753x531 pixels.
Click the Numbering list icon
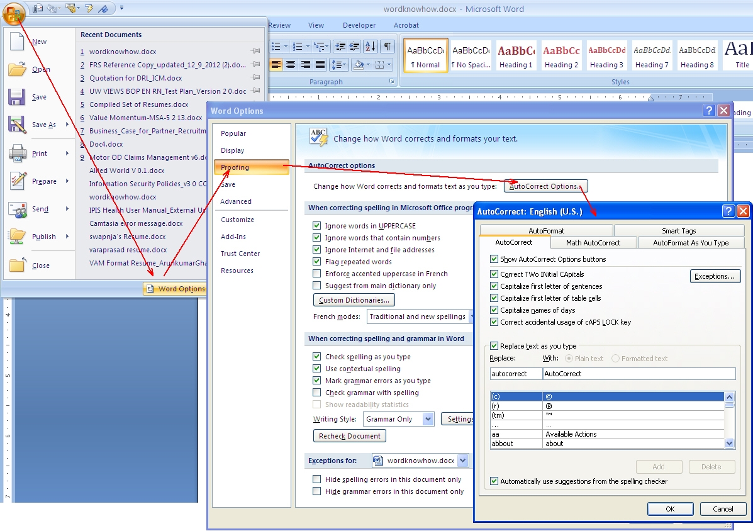pos(298,47)
